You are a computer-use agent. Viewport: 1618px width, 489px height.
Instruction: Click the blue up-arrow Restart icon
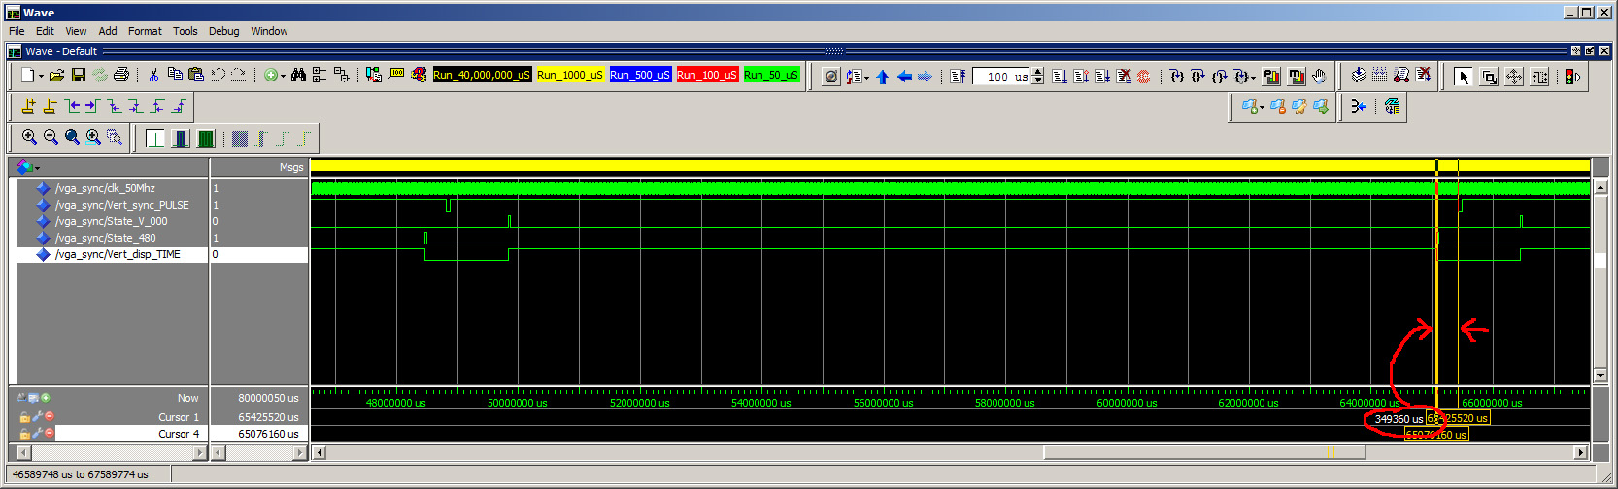click(x=882, y=77)
